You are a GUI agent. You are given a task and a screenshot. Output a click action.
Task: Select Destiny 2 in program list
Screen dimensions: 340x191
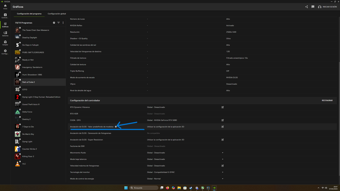point(40,119)
